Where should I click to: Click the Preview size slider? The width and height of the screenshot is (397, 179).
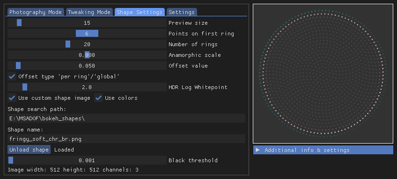click(x=87, y=23)
